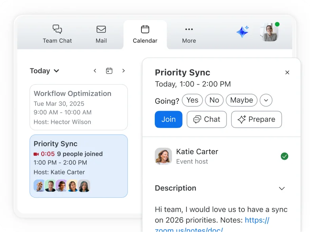Open the calendar date picker icon
The width and height of the screenshot is (310, 232).
(x=109, y=71)
